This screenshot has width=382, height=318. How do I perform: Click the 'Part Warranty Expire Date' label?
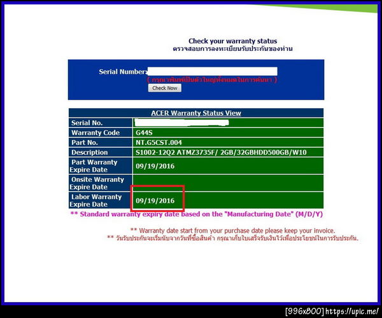(x=94, y=166)
